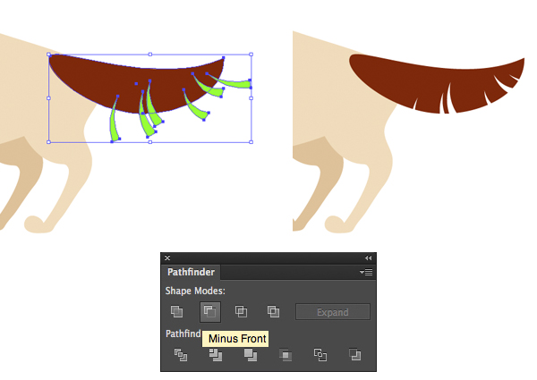Click the Intersect shape mode icon
Image resolution: width=537 pixels, height=380 pixels.
click(241, 312)
